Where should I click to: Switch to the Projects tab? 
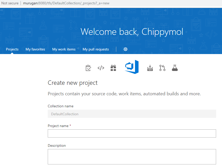click(12, 49)
